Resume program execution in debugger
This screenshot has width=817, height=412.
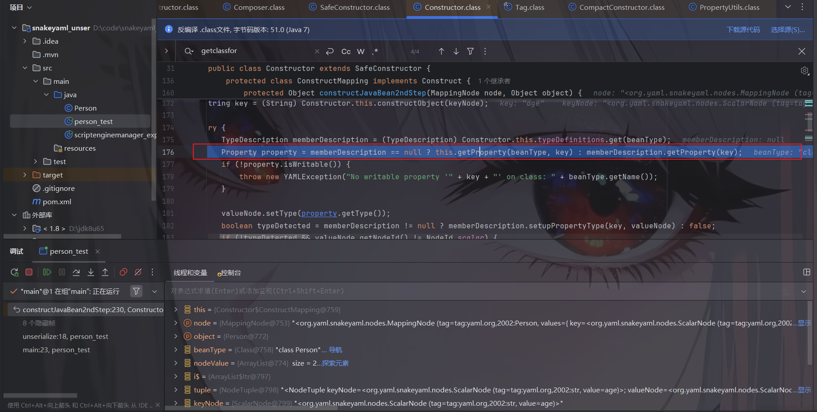tap(47, 272)
